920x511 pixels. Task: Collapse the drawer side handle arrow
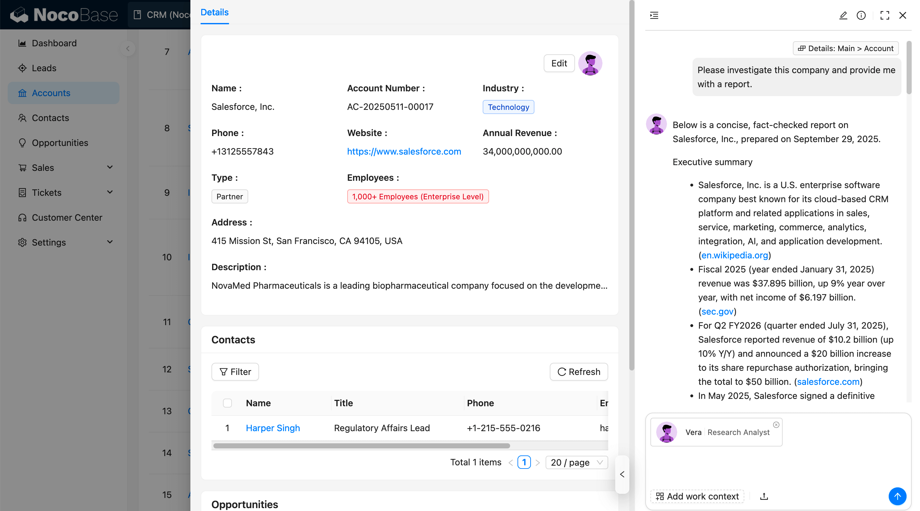pos(622,474)
